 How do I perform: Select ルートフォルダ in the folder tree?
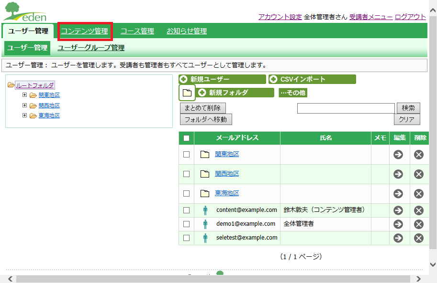[x=35, y=85]
